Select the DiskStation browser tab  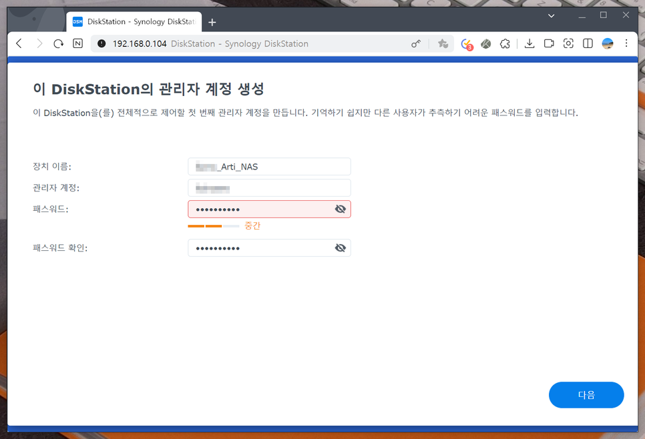134,22
